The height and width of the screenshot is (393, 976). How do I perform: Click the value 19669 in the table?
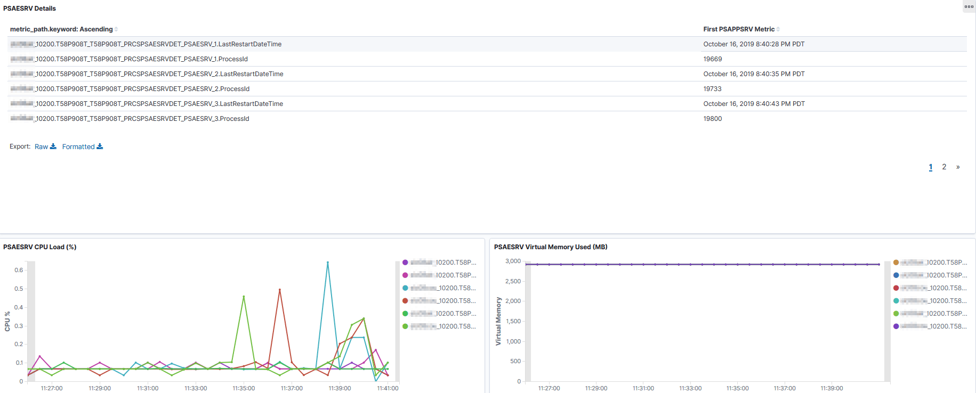713,59
